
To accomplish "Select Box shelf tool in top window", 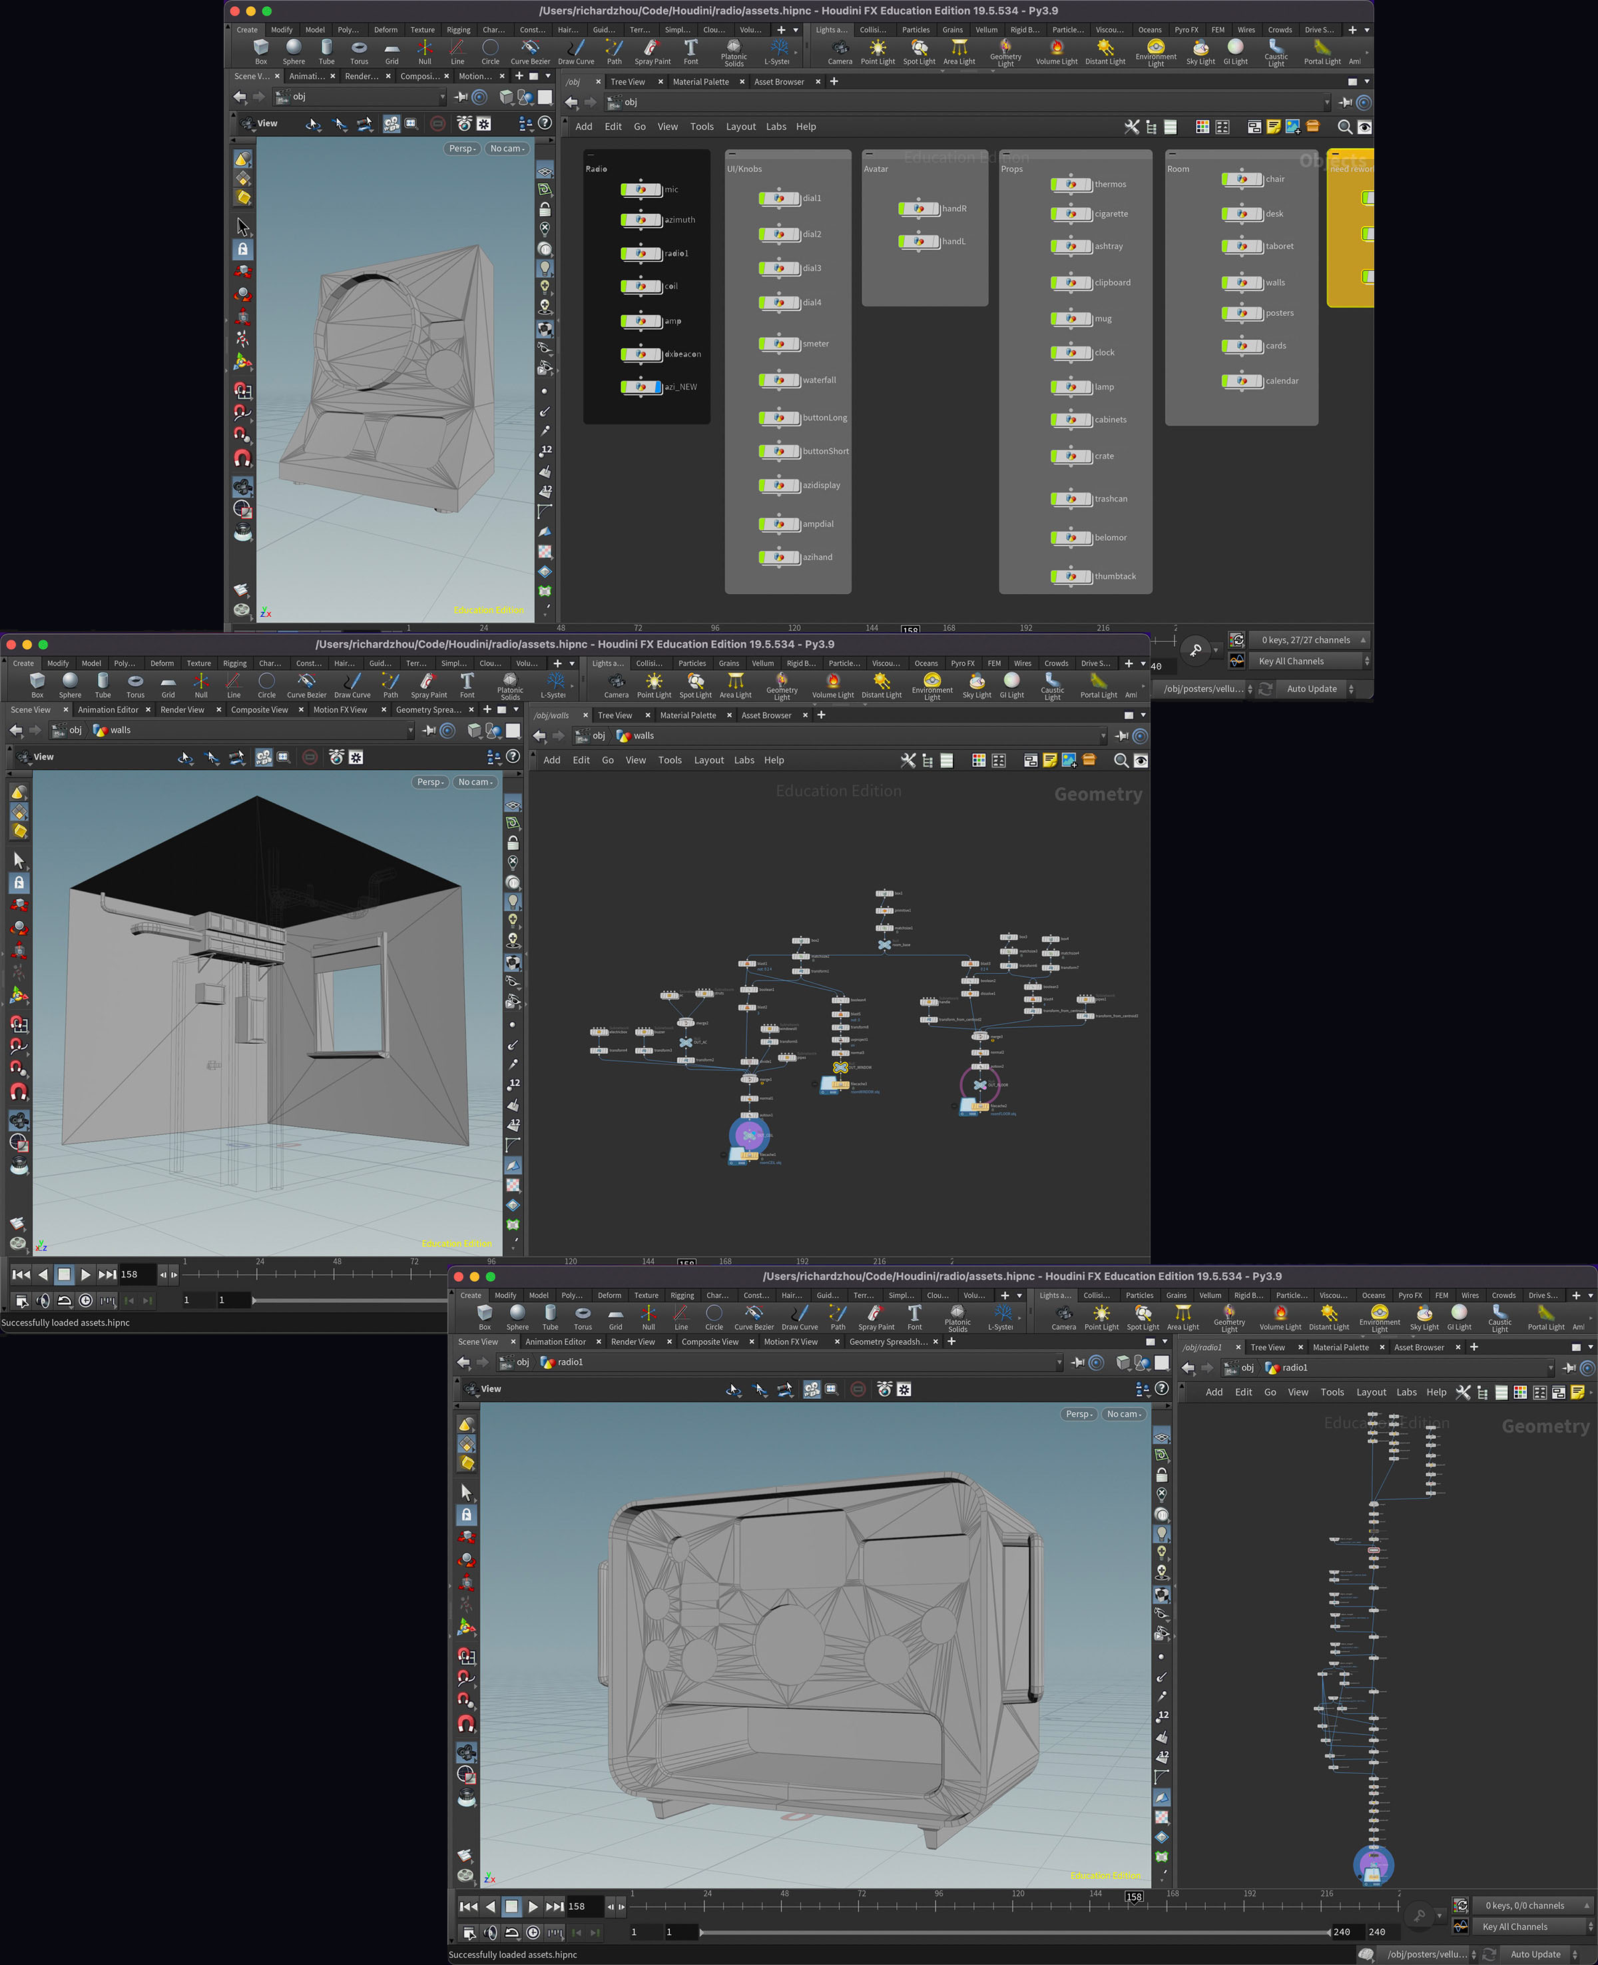I will point(260,51).
